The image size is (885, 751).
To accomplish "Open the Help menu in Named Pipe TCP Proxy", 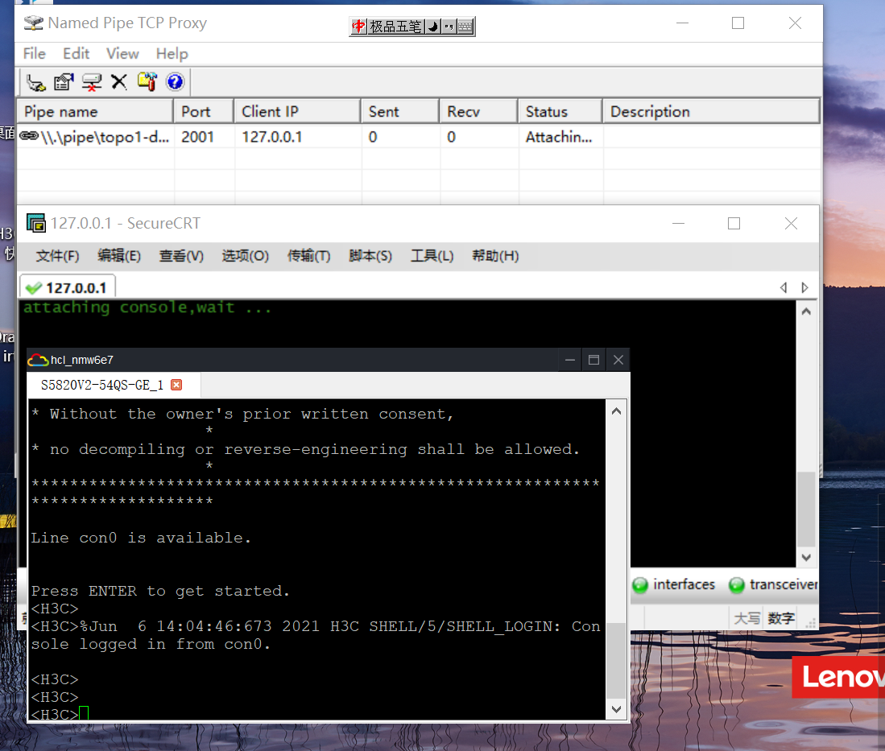I will 172,54.
